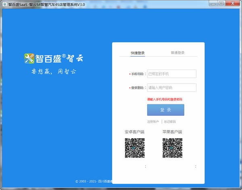Click the 苹果客户端 label
The height and width of the screenshot is (190, 242).
click(172, 132)
